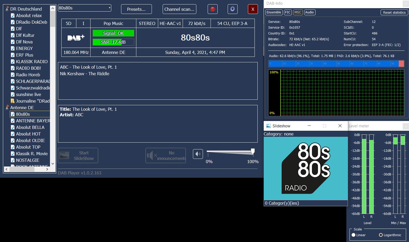The image size is (409, 242).
Task: Click the music note icon beside Absolut OLDIE
Action: point(13,140)
